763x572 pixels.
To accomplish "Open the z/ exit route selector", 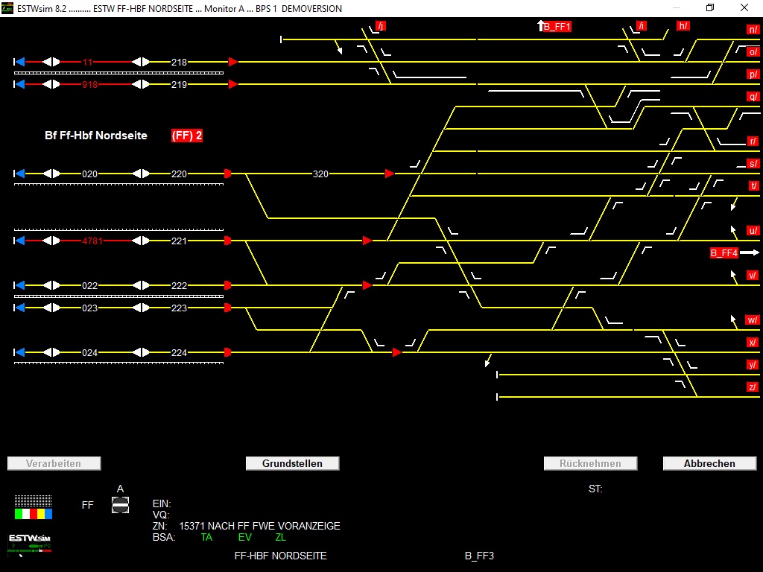I will click(x=753, y=386).
